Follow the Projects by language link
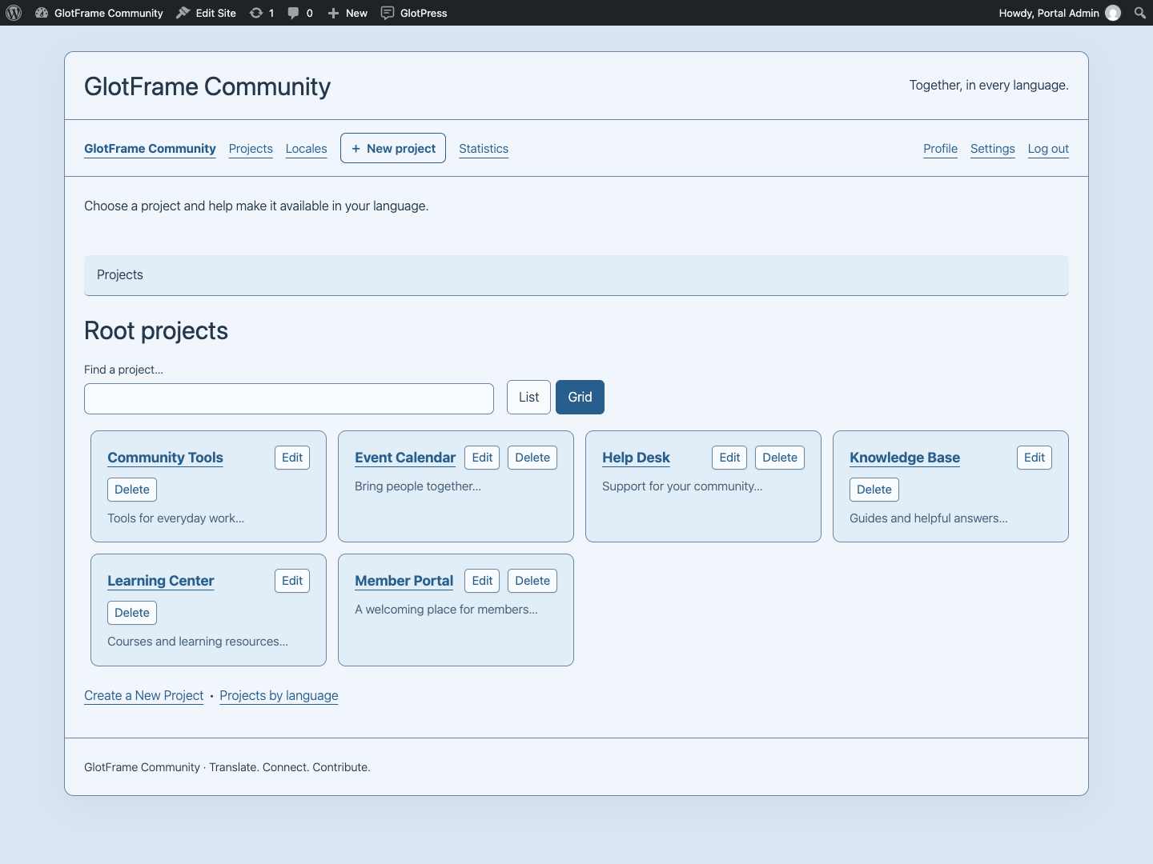 [279, 696]
